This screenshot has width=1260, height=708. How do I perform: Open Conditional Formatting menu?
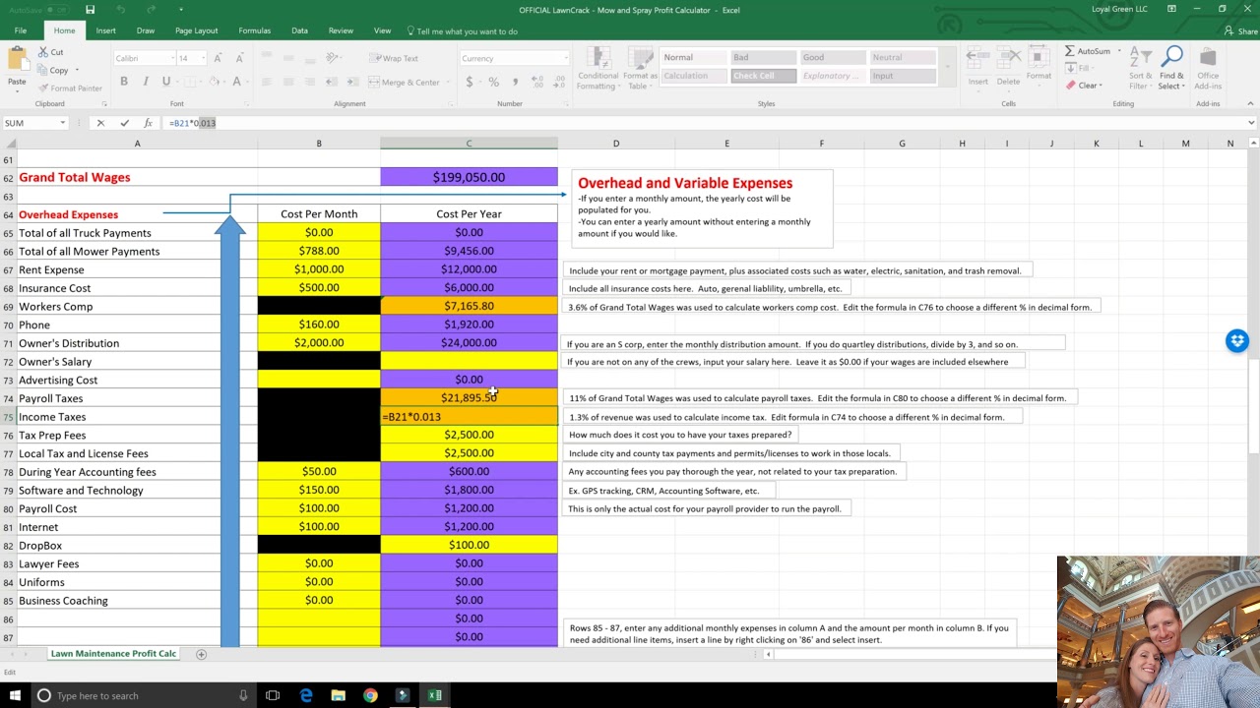click(598, 69)
